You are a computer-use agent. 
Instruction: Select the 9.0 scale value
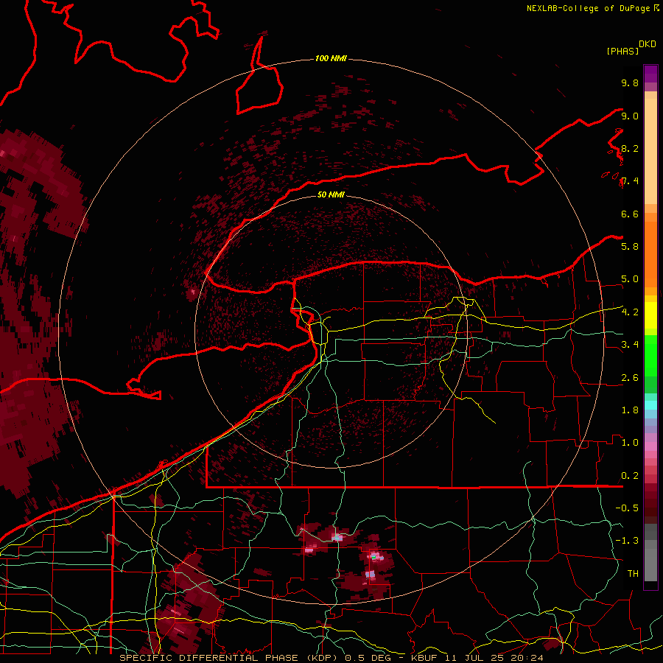pos(630,116)
